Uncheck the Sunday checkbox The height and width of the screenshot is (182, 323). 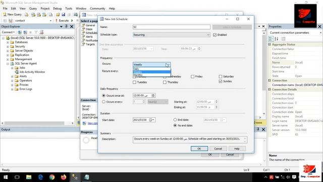coord(221,81)
